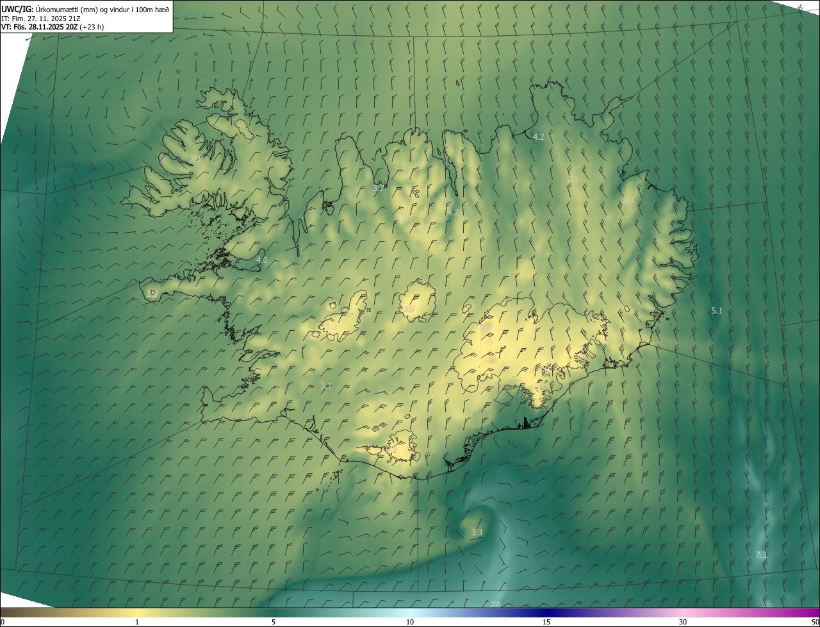Viewport: 820px width, 627px height.
Task: Click the 1 tick label on color bar
Action: (x=137, y=622)
